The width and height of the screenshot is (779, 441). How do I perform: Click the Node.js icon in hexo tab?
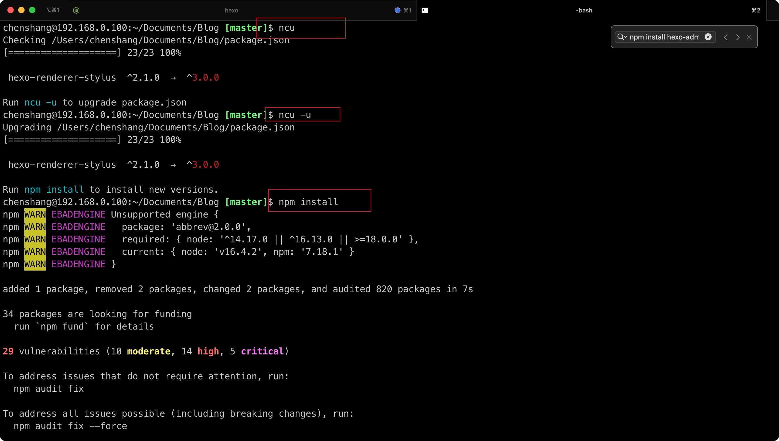click(x=76, y=10)
